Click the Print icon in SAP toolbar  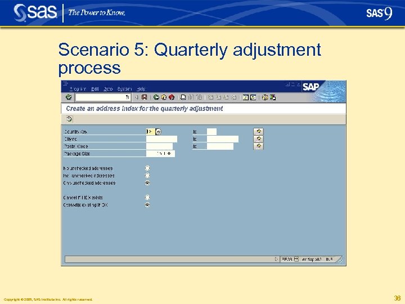click(183, 97)
